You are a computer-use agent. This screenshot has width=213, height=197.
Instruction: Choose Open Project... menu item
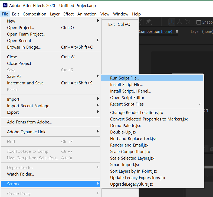point(51,28)
